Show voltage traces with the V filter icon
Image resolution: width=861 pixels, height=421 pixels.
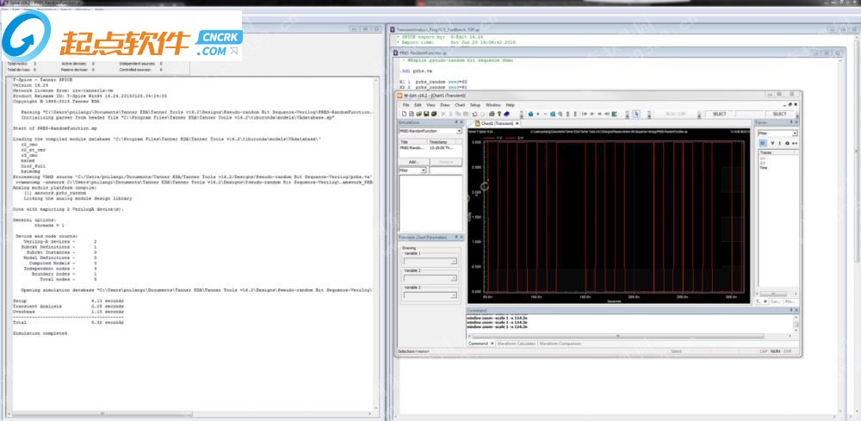(x=771, y=143)
